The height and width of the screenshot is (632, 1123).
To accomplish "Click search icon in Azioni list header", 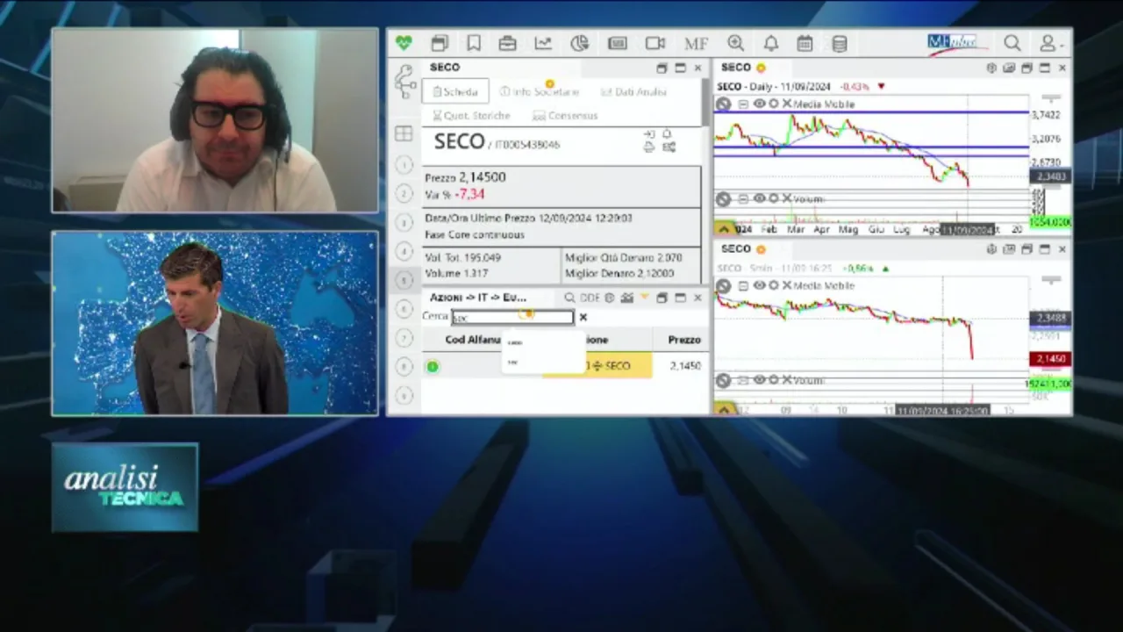I will 570,298.
